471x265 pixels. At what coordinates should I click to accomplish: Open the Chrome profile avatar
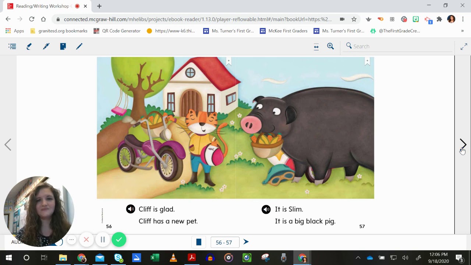coord(451,19)
